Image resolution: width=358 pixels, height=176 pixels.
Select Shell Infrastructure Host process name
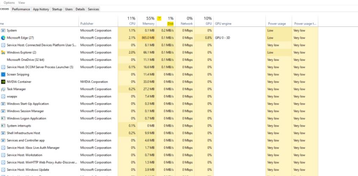tap(23, 133)
